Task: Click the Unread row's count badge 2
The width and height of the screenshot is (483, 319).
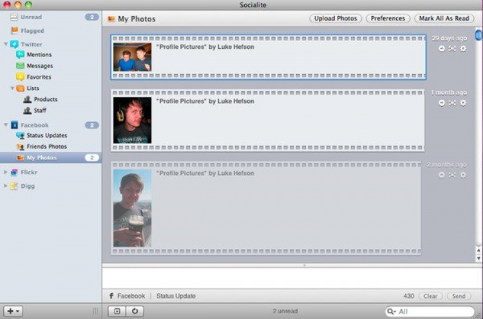Action: point(92,17)
